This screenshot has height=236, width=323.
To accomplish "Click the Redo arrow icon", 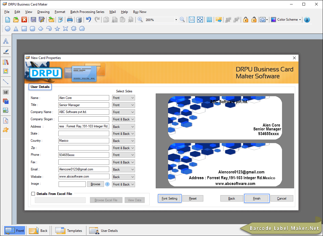I will click(97, 20).
